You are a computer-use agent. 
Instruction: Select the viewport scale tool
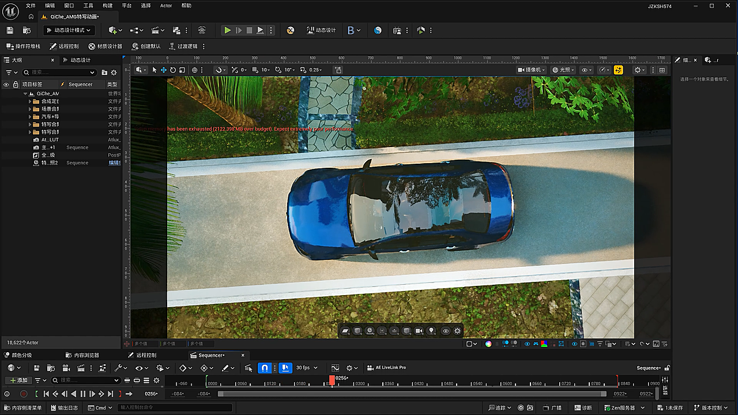click(182, 70)
